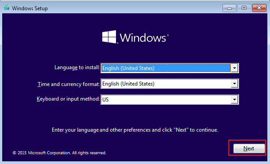Screen dimensions: 270x164
Task: Select the highlighted English (United States) language field
Action: 166,68
